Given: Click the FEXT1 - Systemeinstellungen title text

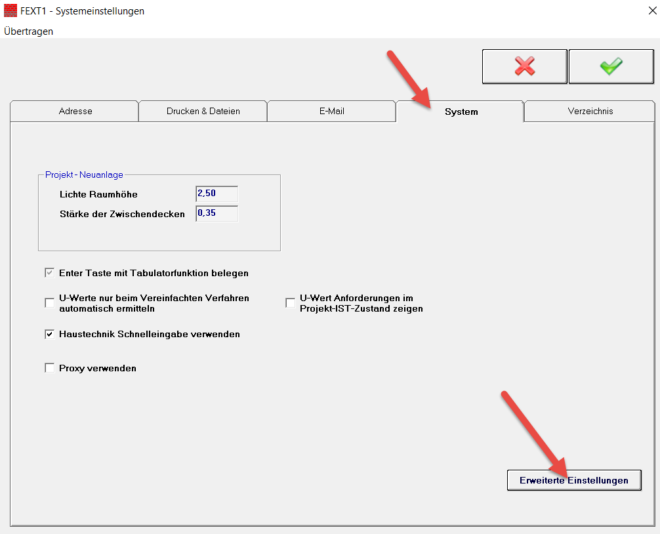Looking at the screenshot, I should (82, 11).
